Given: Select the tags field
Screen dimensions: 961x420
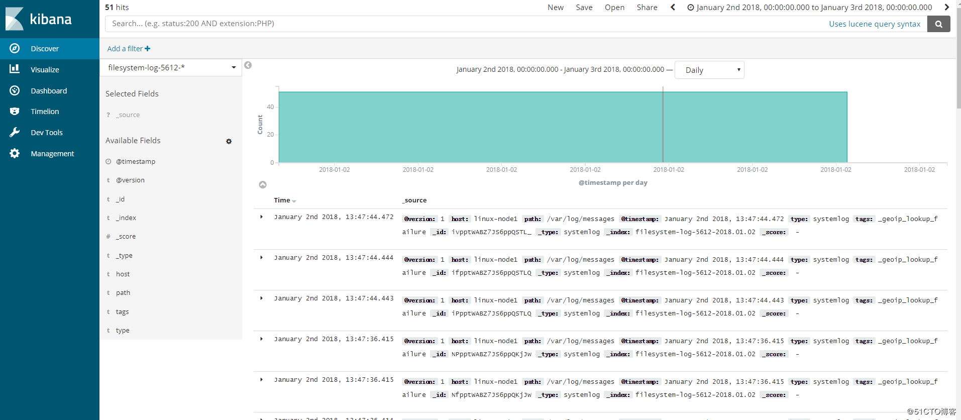Looking at the screenshot, I should (x=122, y=311).
